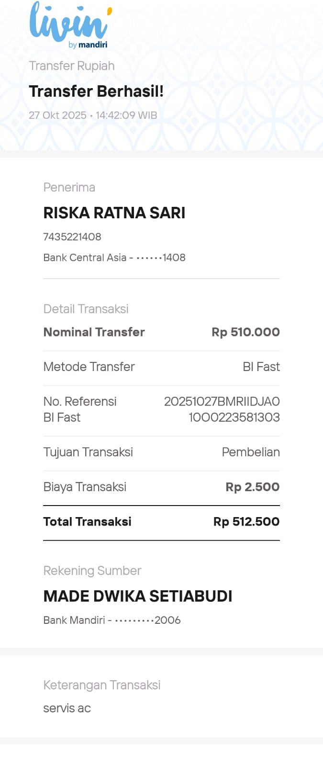Click the "Transfer Rupiah" subtitle
This screenshot has height=766, width=323.
coord(72,66)
